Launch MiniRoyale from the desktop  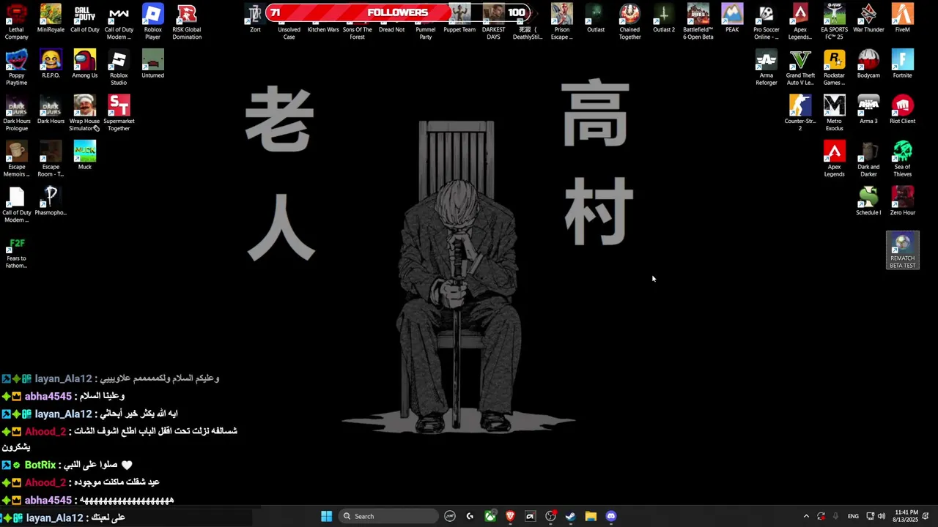(x=51, y=19)
